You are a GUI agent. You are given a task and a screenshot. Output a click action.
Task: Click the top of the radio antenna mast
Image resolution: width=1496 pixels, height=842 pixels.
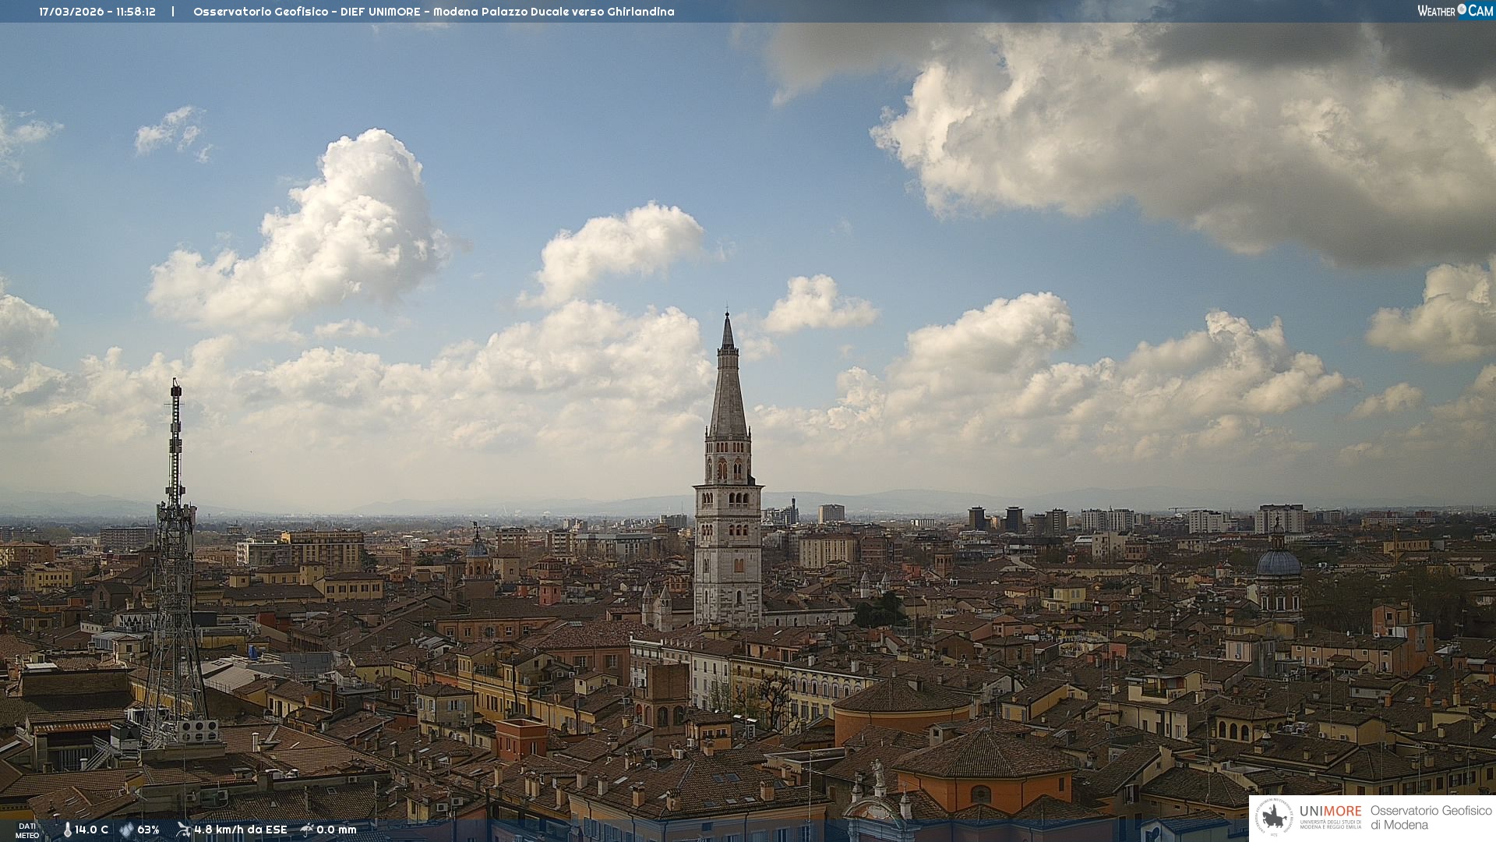pos(176,384)
